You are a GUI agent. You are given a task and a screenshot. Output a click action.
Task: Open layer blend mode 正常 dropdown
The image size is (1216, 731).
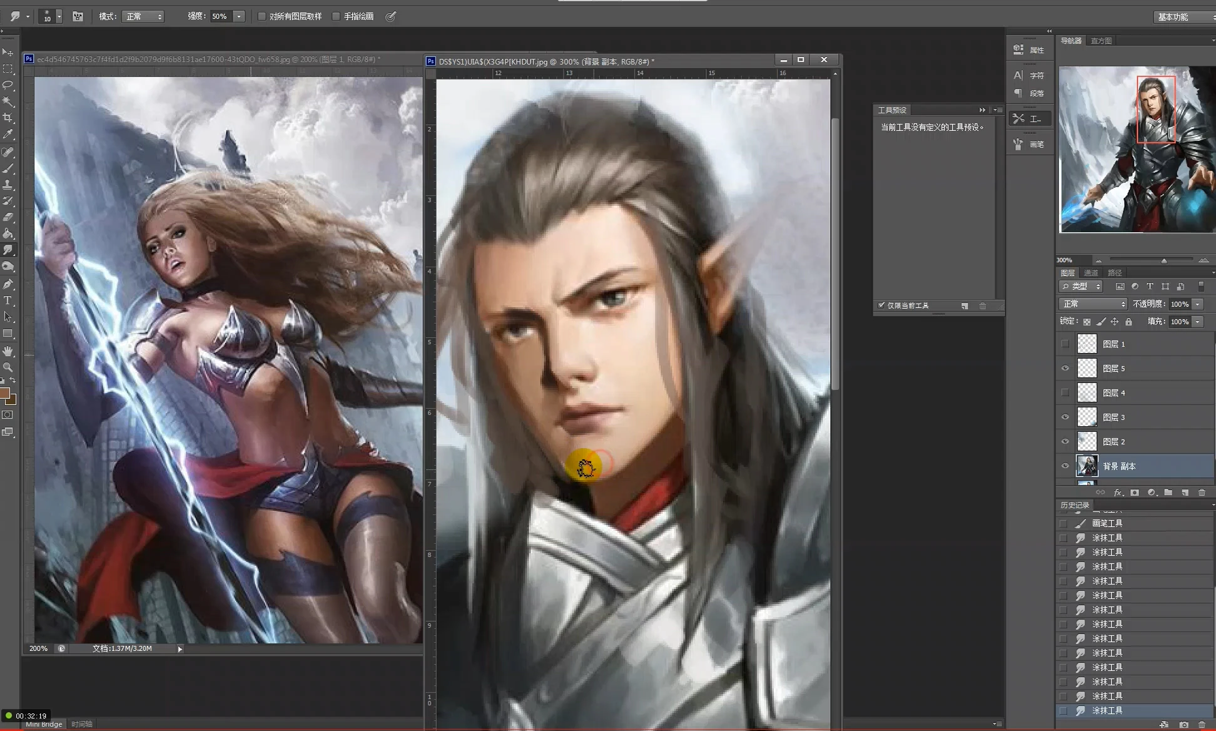click(1093, 304)
